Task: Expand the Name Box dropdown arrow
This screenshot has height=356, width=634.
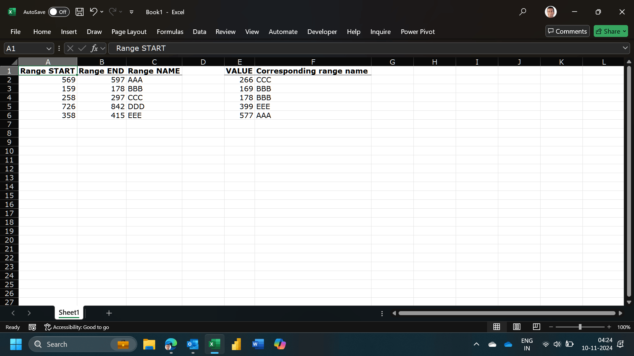Action: coord(49,48)
